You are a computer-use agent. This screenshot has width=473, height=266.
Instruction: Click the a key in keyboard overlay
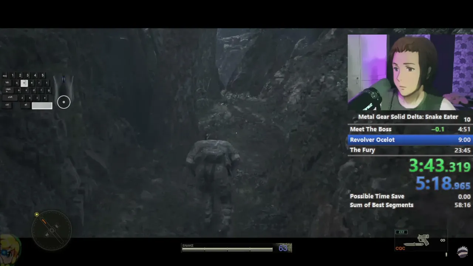tap(19, 90)
